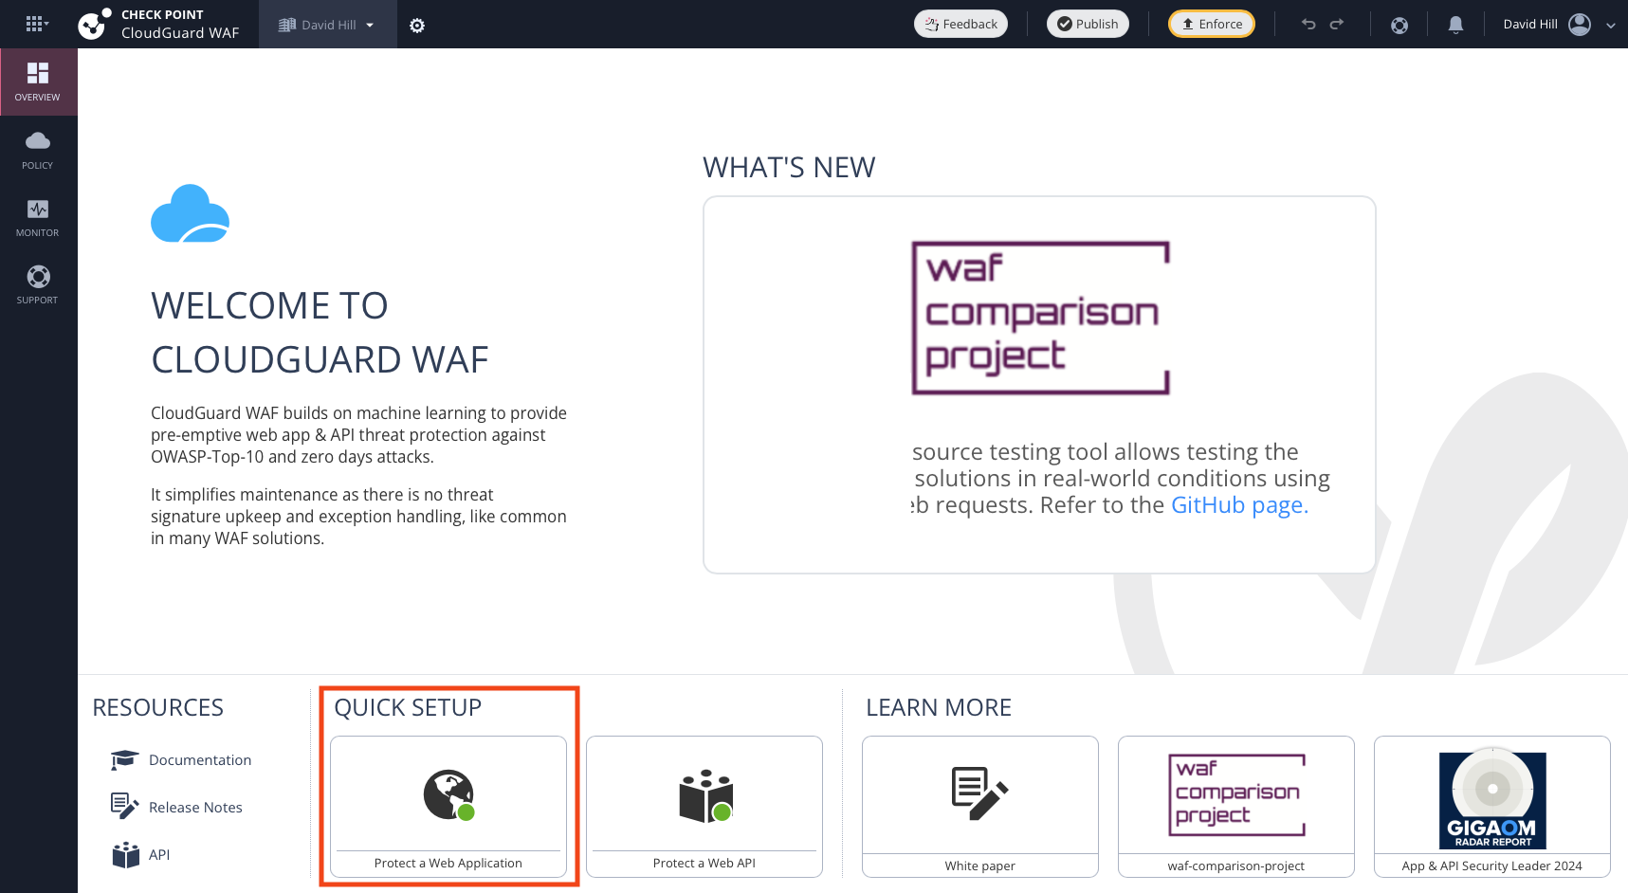
Task: Open the settings gear
Action: [x=417, y=26]
